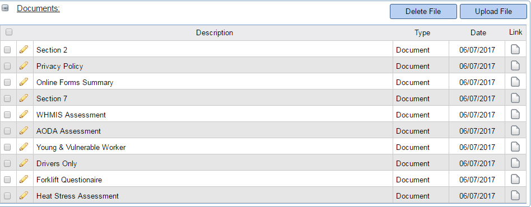Open Section 7 document link icon

515,98
